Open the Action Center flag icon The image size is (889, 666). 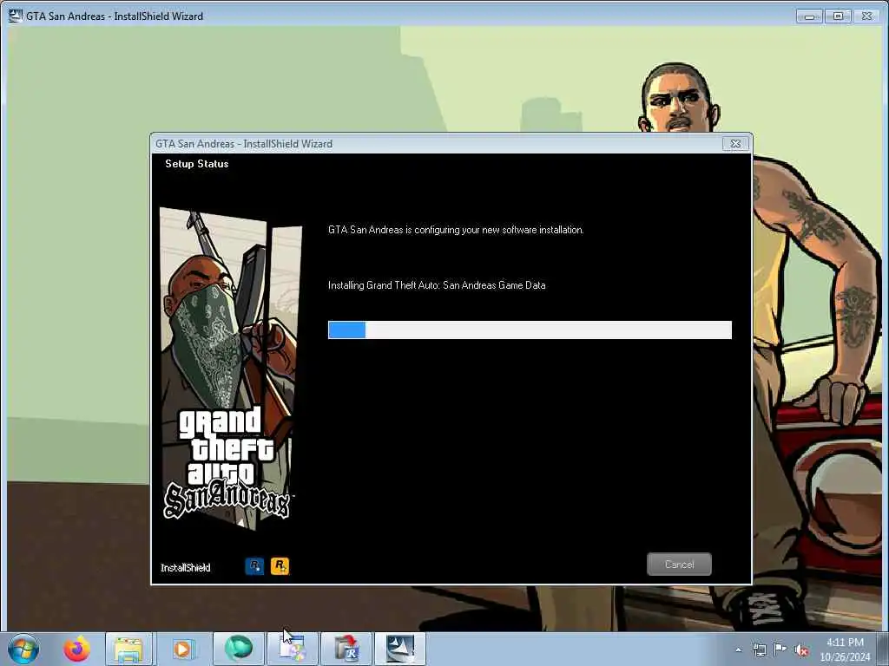click(x=780, y=650)
